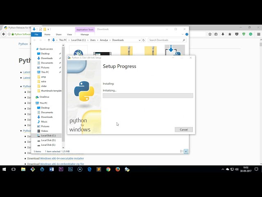Open Google Chrome from the taskbar
Viewport: 262px width, 197px height.
point(108,170)
